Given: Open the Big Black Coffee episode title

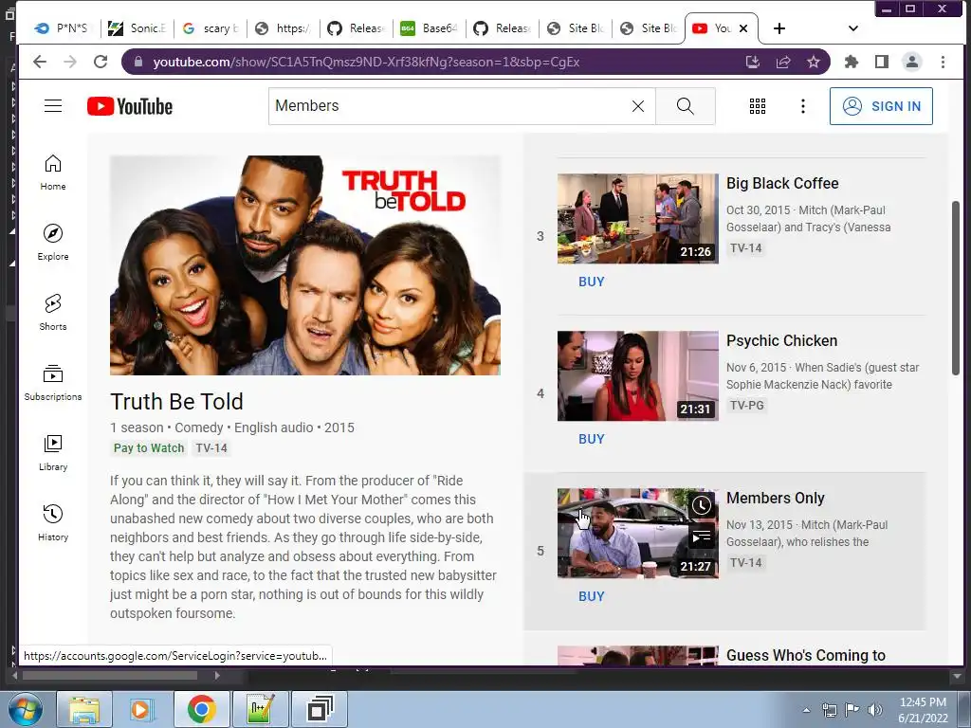Looking at the screenshot, I should click(x=782, y=183).
